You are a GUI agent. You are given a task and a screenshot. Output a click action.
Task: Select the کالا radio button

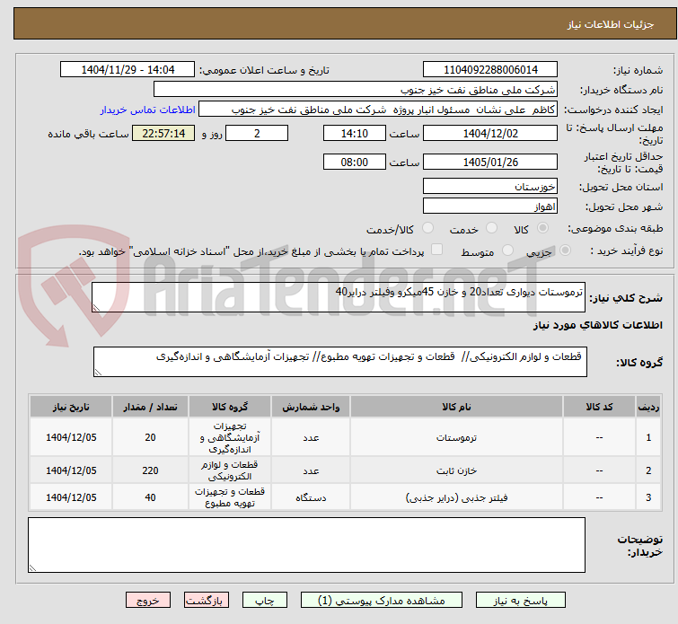[542, 228]
